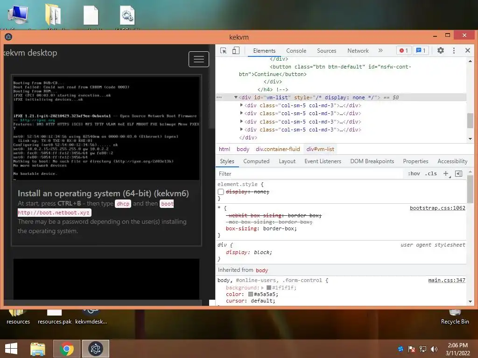Toggle the computed styles sidebar icon
Viewport: 478px width, 358px height.
(x=458, y=174)
